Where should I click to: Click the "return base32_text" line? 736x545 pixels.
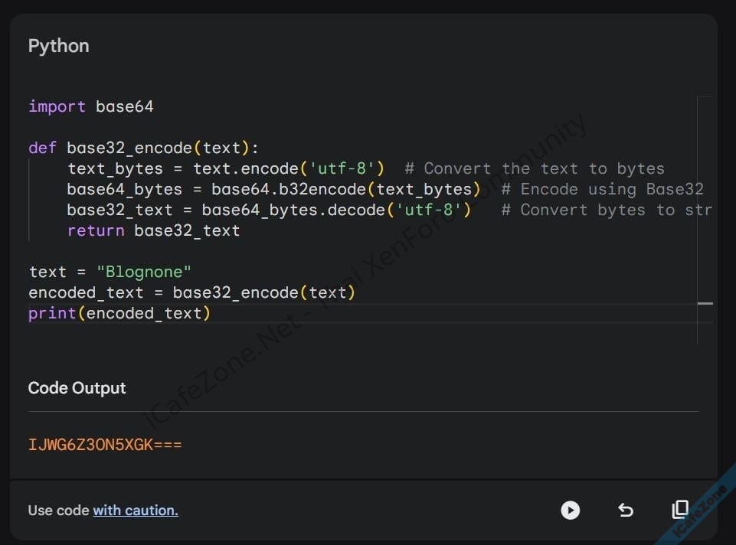(153, 230)
